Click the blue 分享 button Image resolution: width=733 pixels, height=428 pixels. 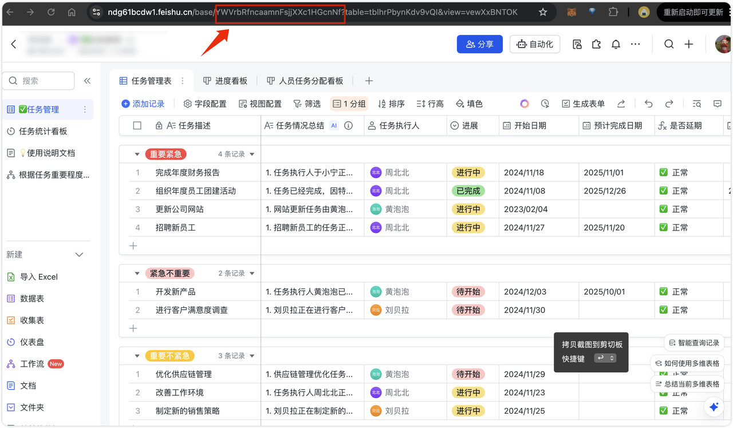(480, 44)
